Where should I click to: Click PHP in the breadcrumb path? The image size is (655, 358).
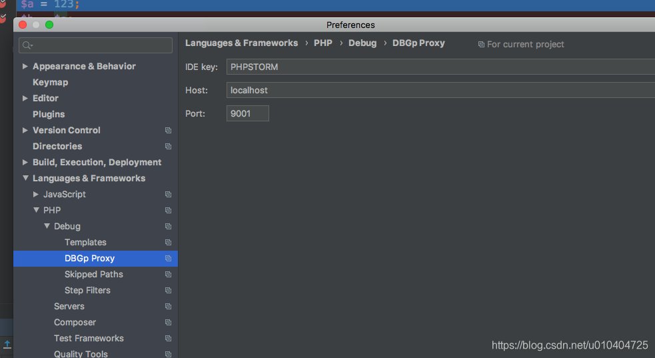(x=323, y=43)
